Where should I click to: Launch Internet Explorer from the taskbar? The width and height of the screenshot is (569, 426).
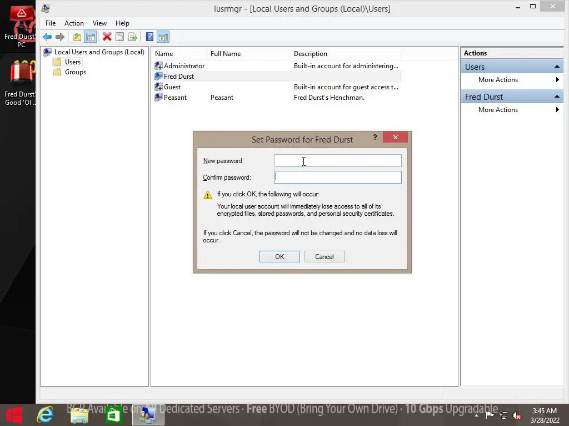[45, 415]
